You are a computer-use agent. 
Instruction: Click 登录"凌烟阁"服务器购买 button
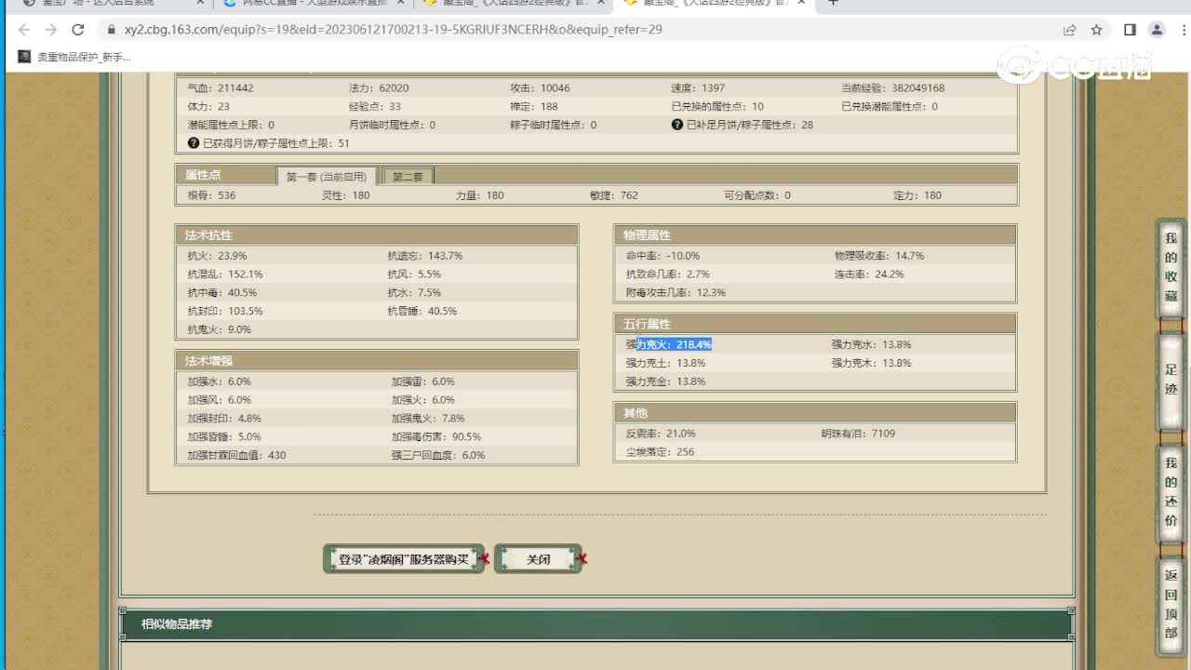click(404, 559)
